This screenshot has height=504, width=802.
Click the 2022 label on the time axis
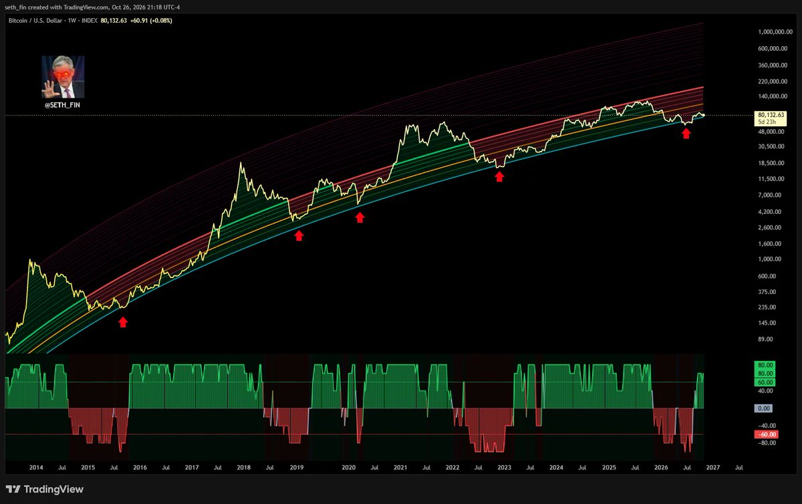point(452,469)
